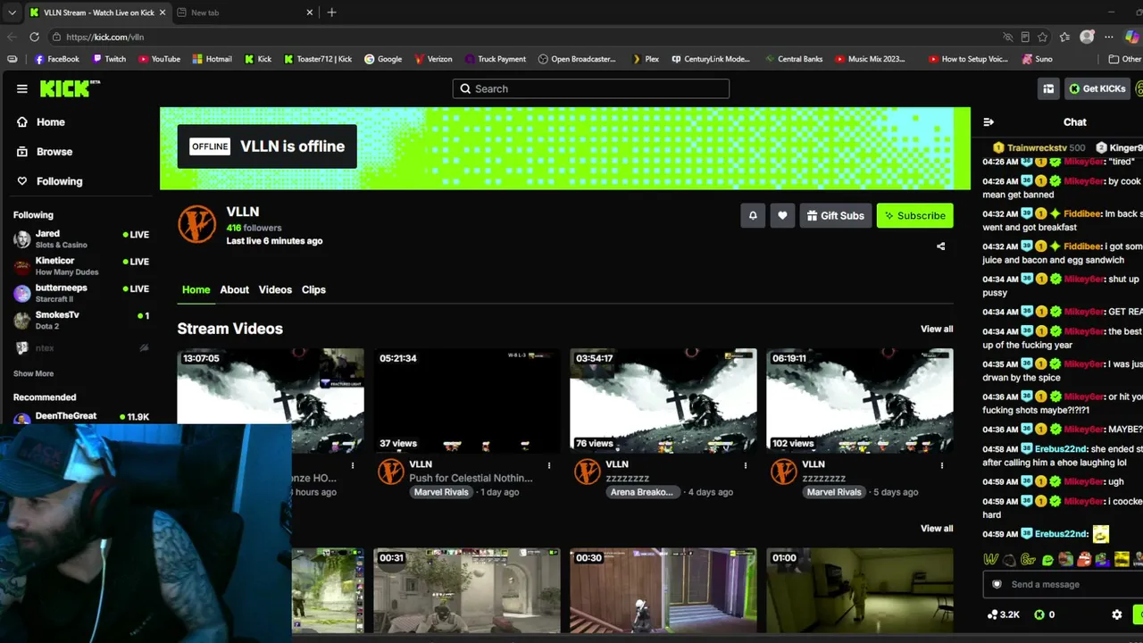Switch to the About tab
This screenshot has width=1143, height=643.
point(234,289)
